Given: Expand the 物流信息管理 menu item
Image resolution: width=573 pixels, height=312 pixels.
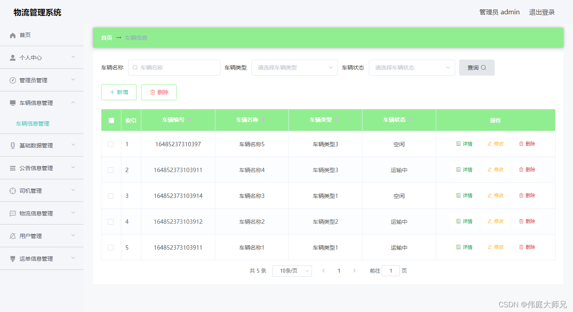Looking at the screenshot, I should click(42, 213).
